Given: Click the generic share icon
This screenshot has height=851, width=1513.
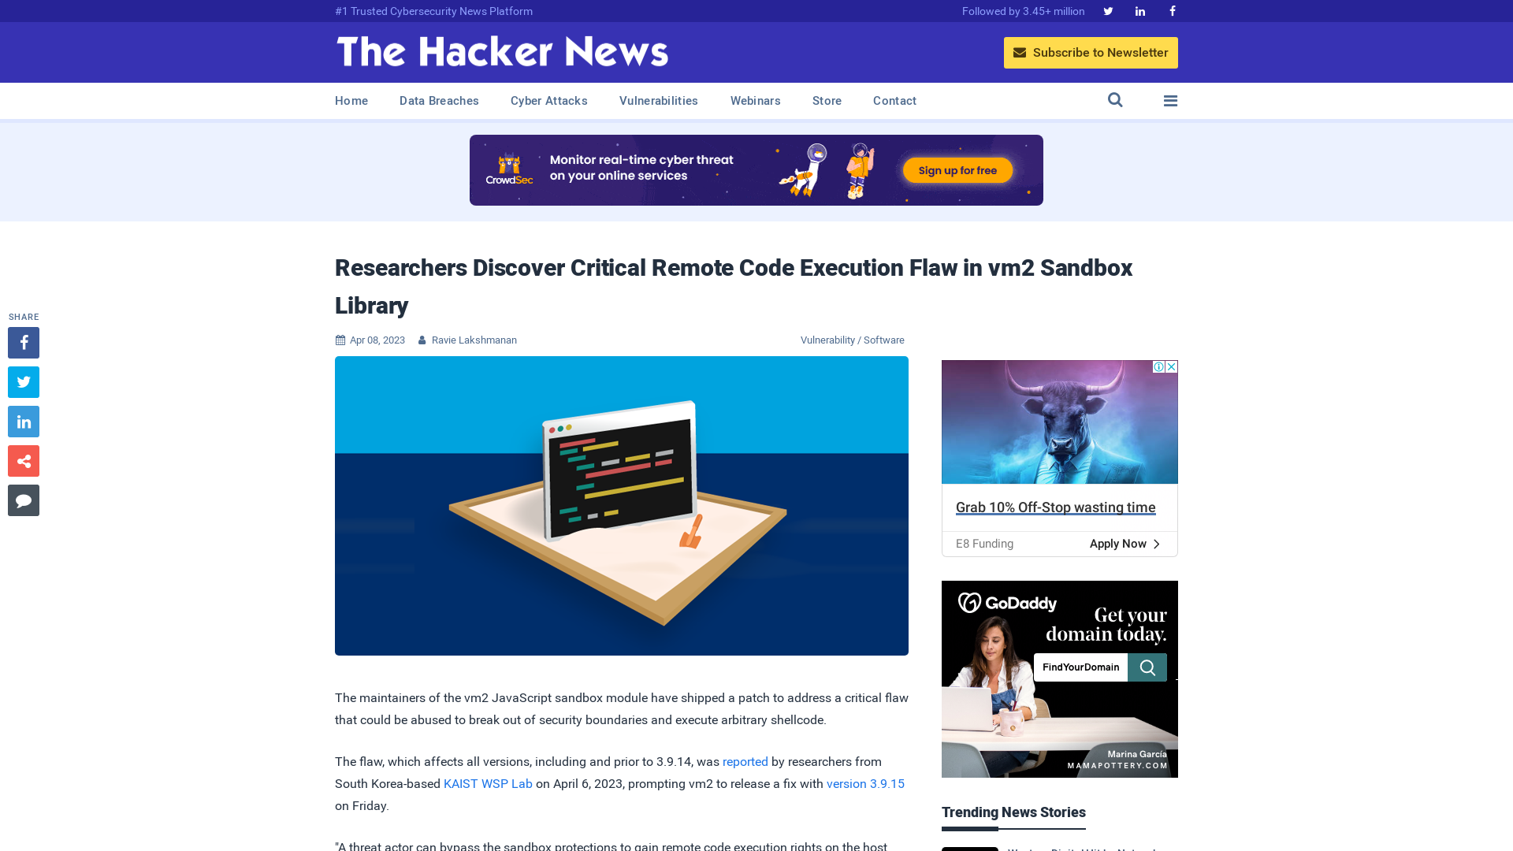Looking at the screenshot, I should [x=23, y=460].
